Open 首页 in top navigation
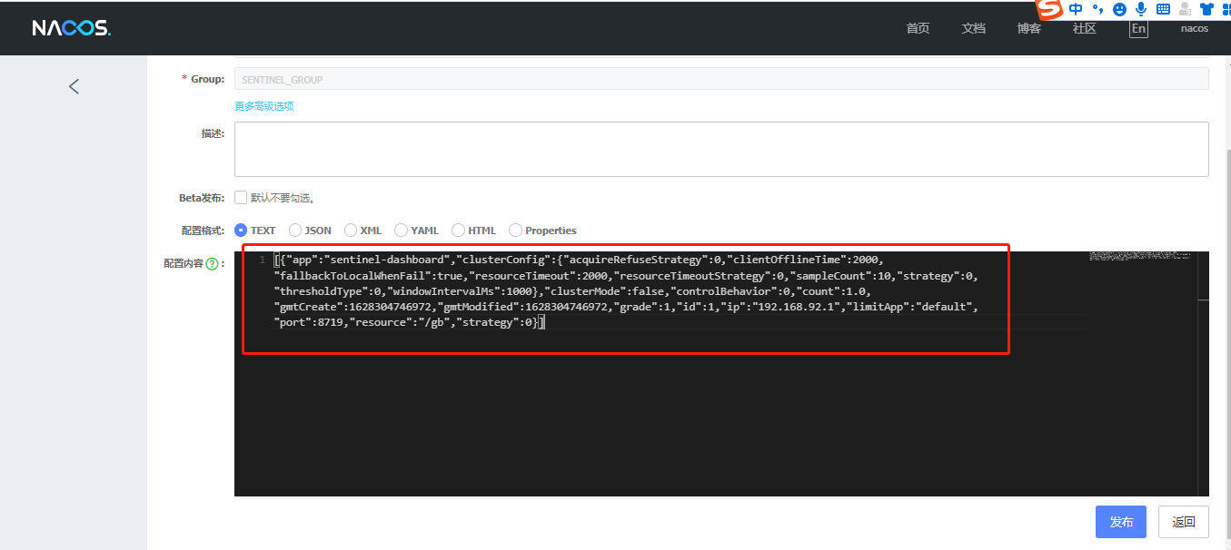Image resolution: width=1231 pixels, height=550 pixels. tap(918, 28)
